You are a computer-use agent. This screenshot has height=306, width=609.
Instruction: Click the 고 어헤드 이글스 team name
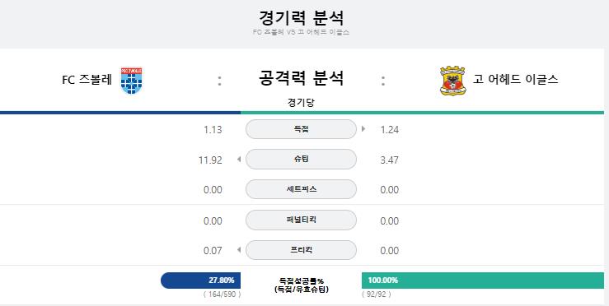515,80
